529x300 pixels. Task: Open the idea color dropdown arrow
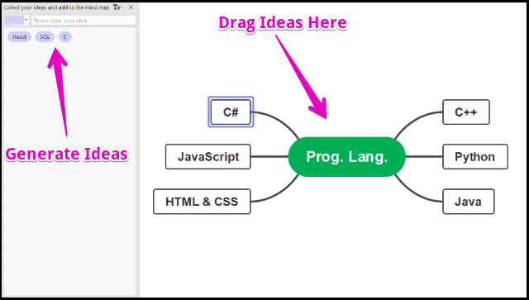click(x=26, y=20)
